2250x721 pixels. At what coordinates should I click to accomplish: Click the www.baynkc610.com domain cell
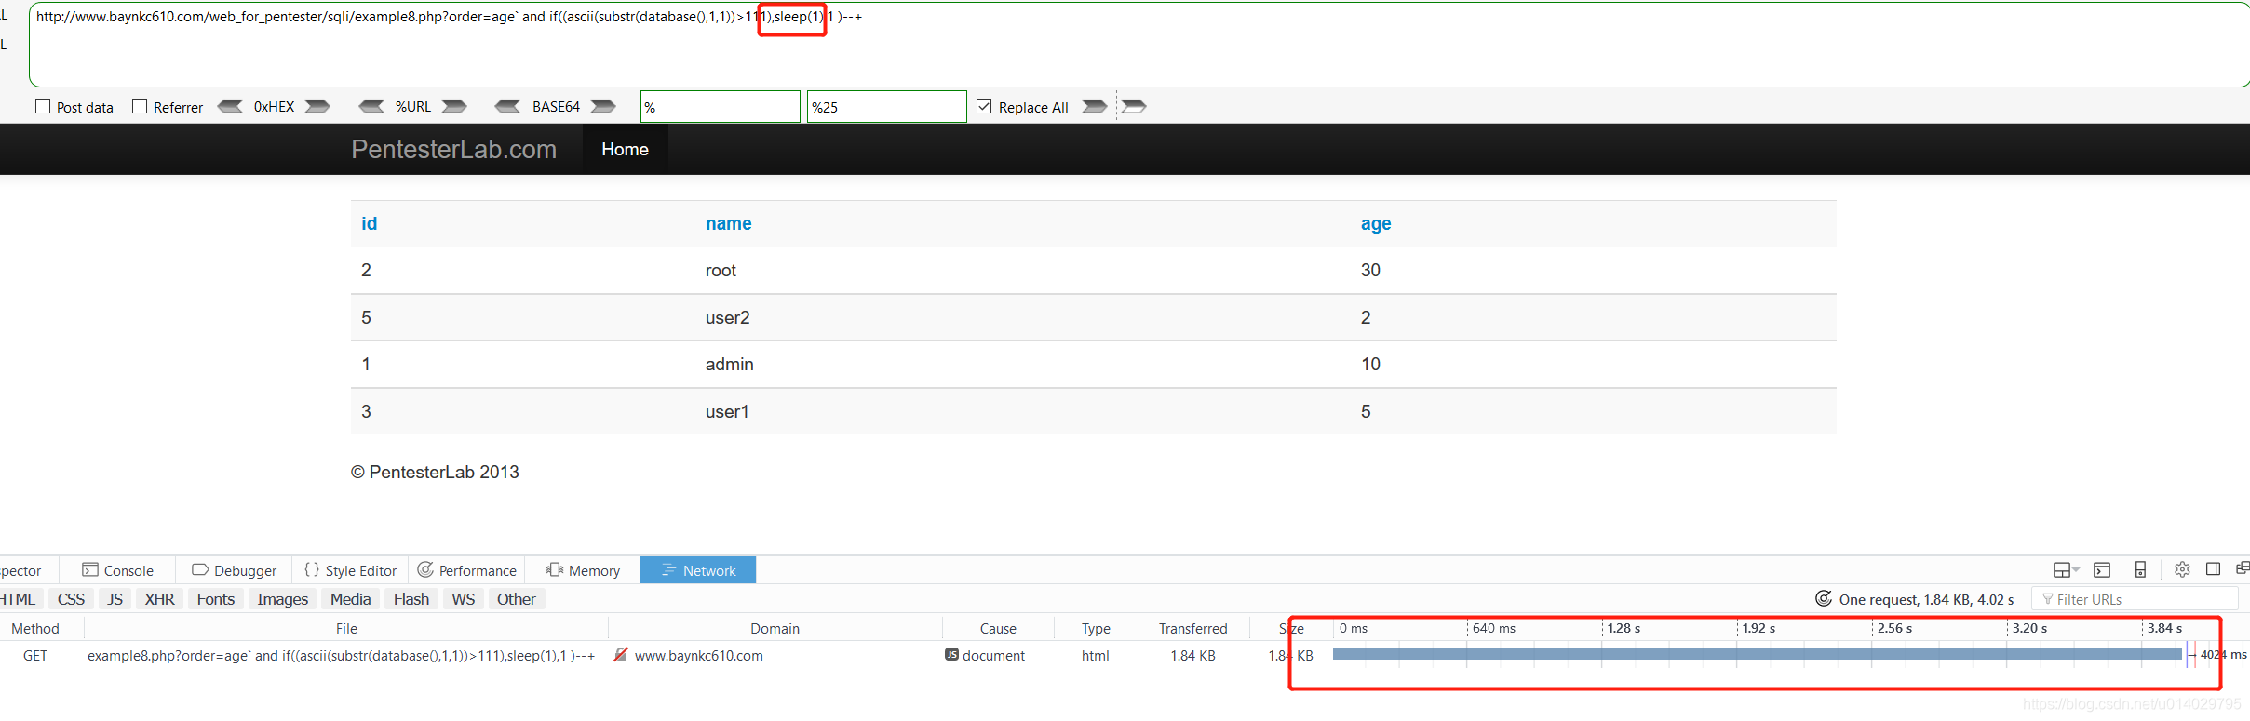(x=698, y=655)
